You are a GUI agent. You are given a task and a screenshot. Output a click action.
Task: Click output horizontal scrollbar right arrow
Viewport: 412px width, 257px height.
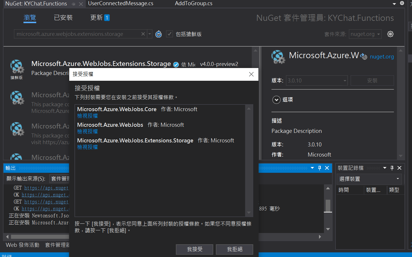320,236
